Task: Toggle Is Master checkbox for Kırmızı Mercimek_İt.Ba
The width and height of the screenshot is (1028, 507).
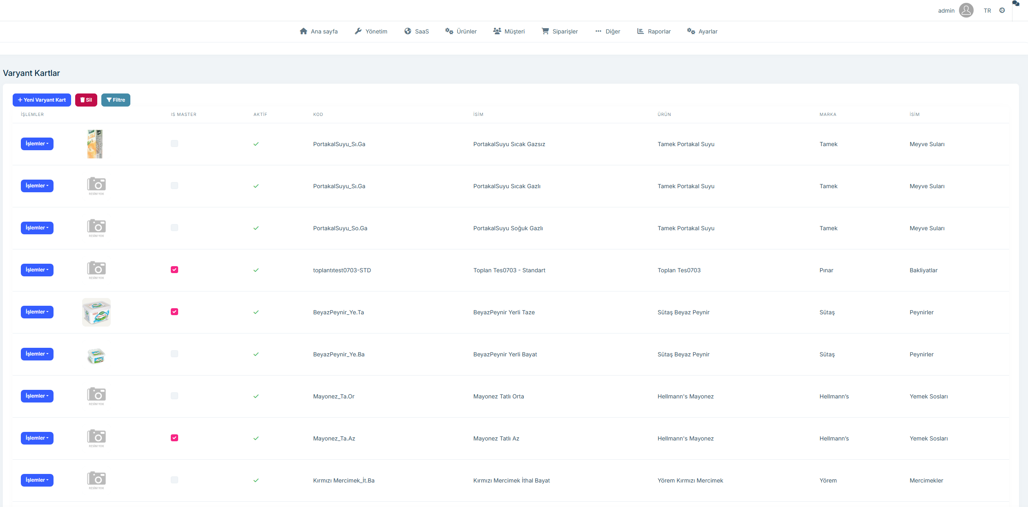Action: coord(174,480)
